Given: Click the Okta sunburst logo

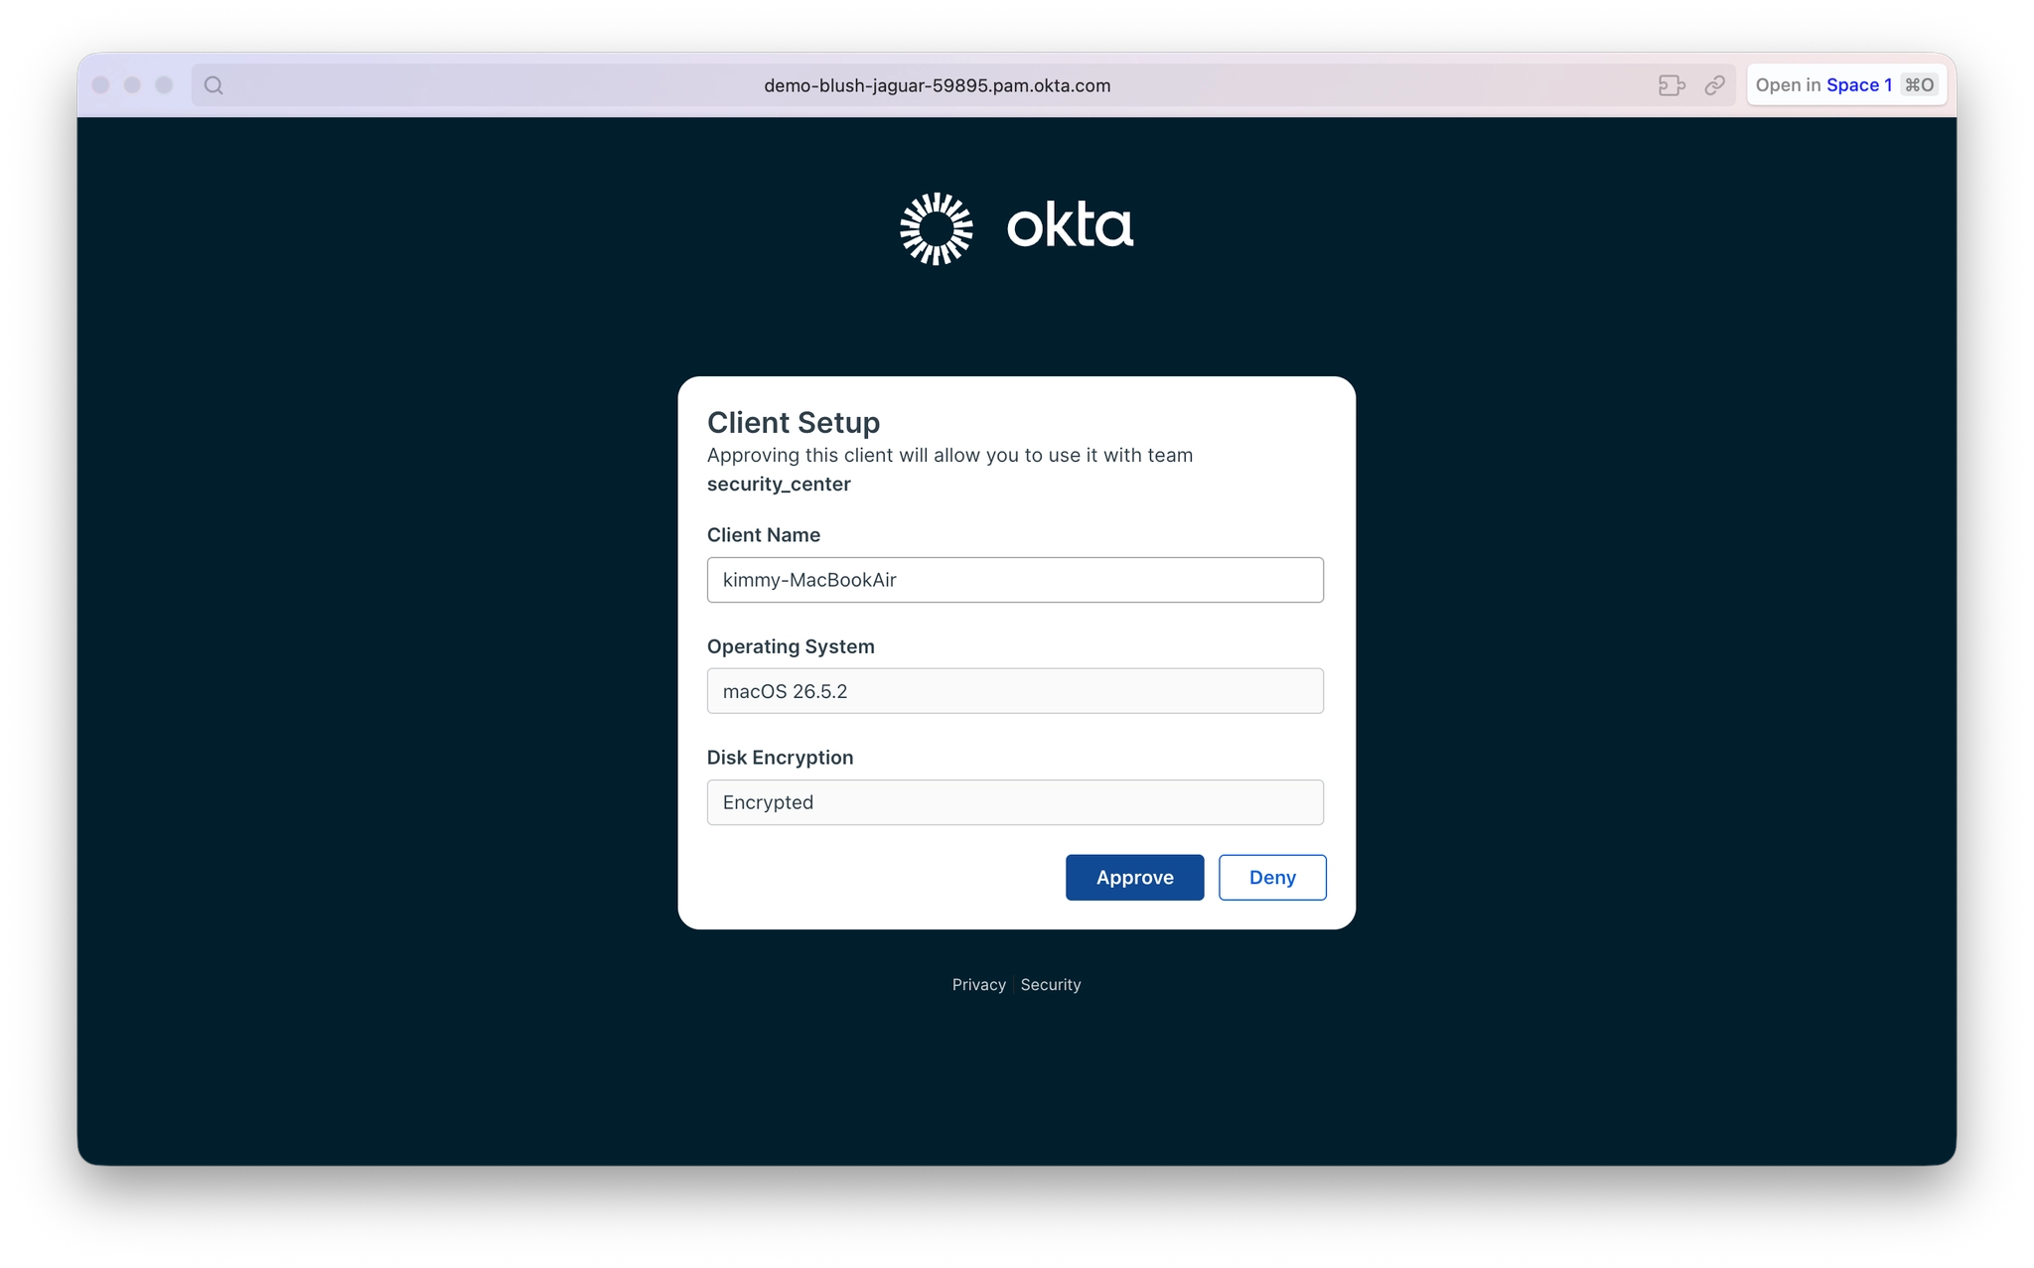Looking at the screenshot, I should tap(936, 228).
